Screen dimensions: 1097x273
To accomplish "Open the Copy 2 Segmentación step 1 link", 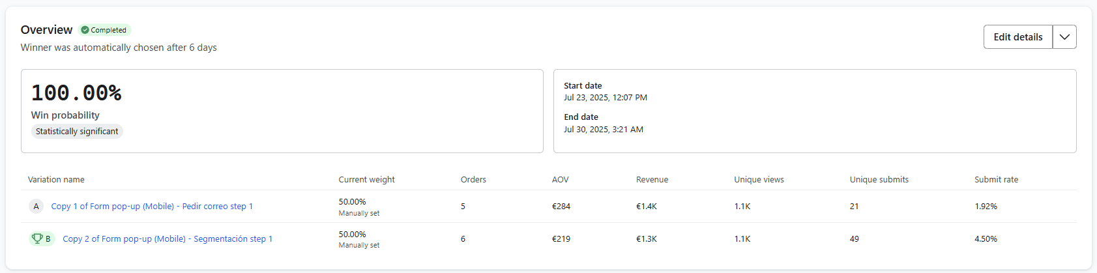I will (168, 239).
